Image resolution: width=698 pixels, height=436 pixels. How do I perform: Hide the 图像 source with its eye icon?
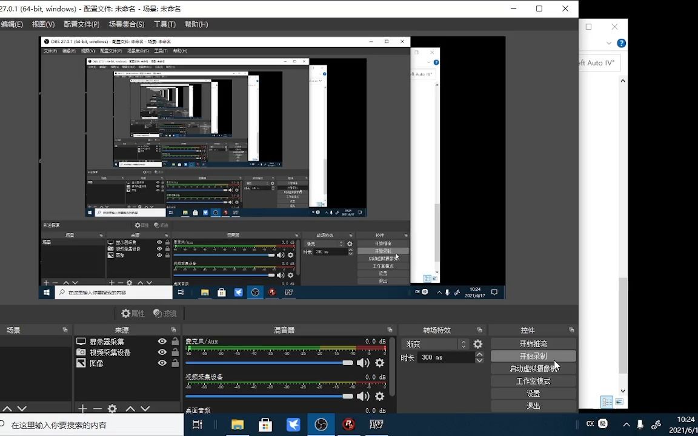click(162, 363)
